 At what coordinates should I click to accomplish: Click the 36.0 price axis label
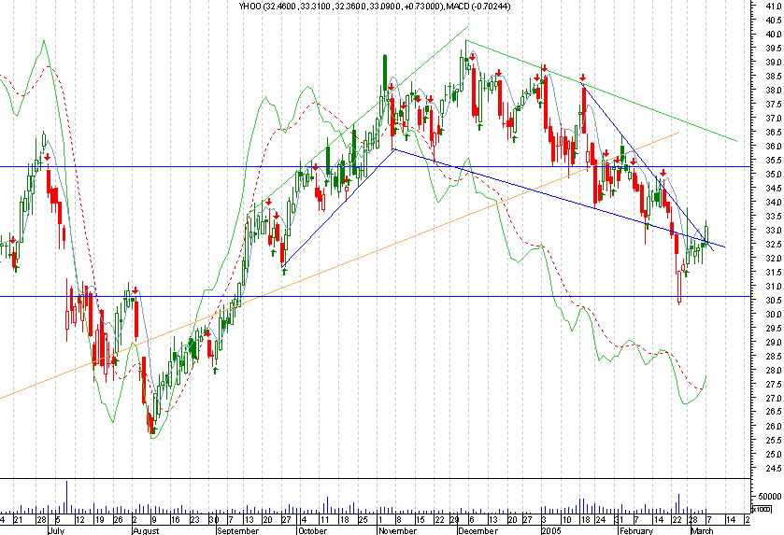(773, 146)
